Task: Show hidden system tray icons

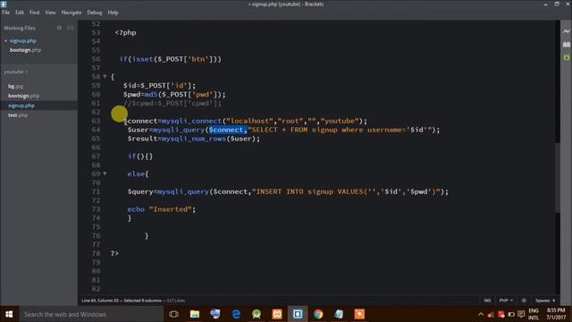Action: click(x=481, y=314)
